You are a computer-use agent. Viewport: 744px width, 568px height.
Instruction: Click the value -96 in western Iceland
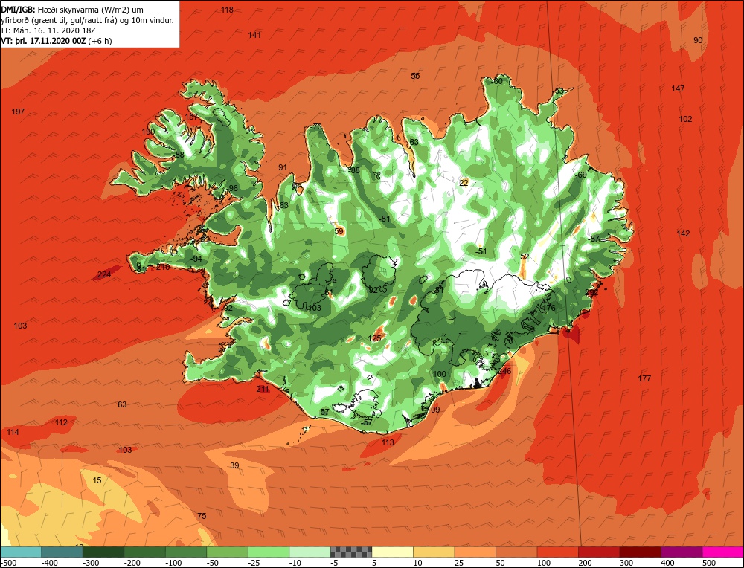[232, 188]
